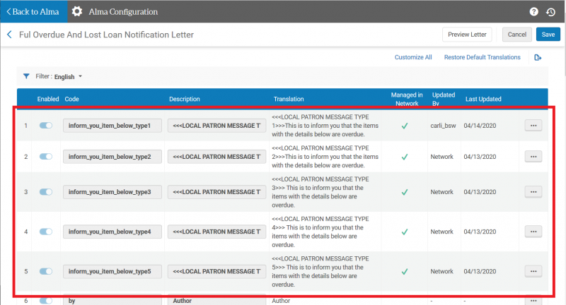This screenshot has height=305, width=566.
Task: Open the Filter English language dropdown
Action: (68, 77)
